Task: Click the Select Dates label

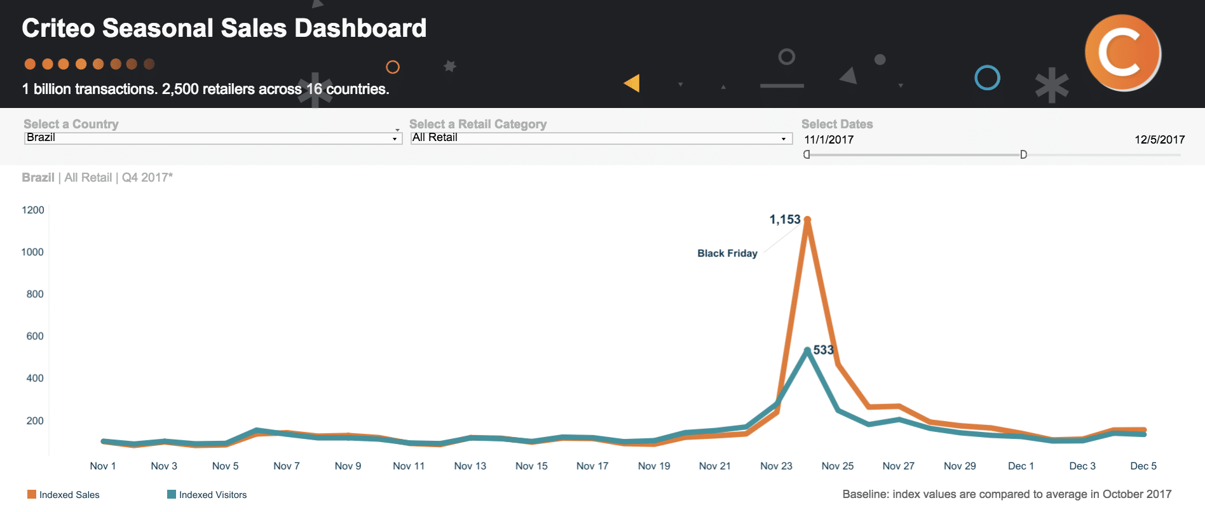Action: pyautogui.click(x=837, y=125)
